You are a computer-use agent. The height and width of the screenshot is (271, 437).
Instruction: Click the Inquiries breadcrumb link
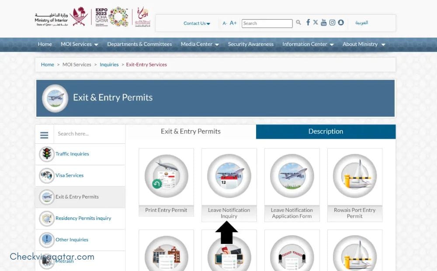pos(109,65)
